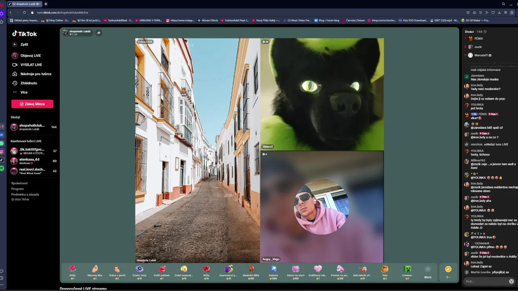Send the Galaxie gift

coord(274,272)
